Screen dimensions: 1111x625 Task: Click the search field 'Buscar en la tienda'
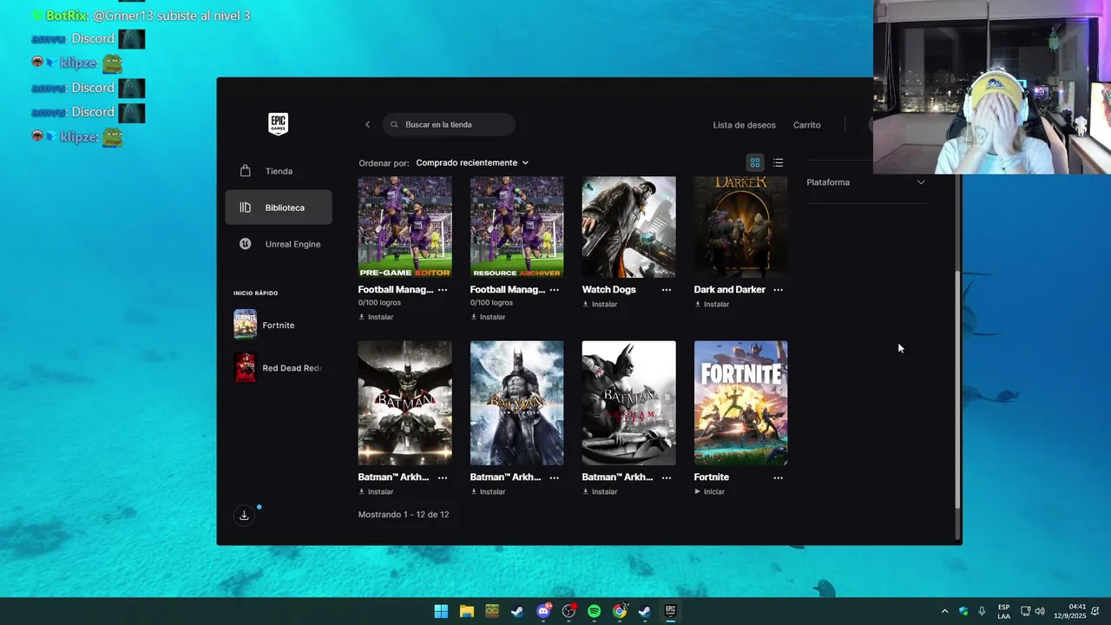coord(449,125)
